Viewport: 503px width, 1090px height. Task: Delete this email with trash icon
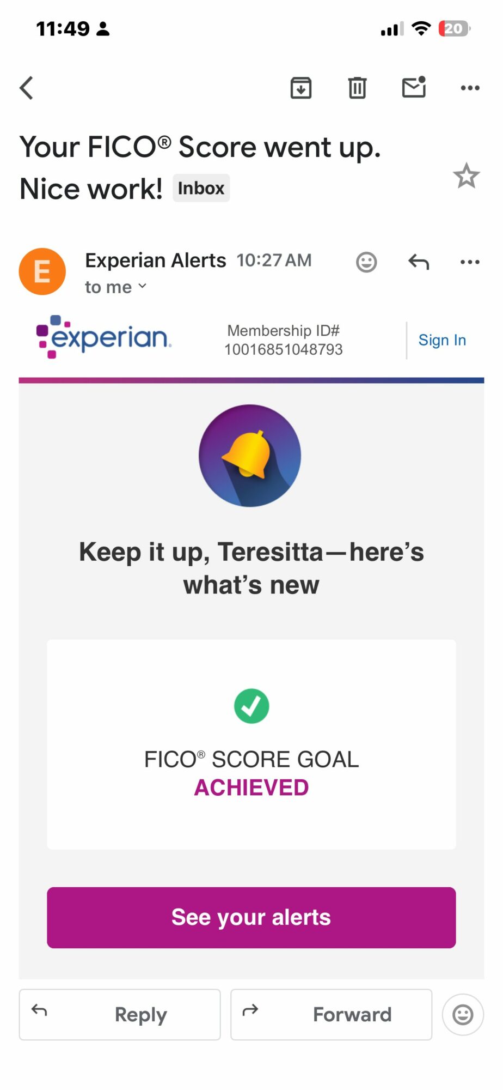357,88
